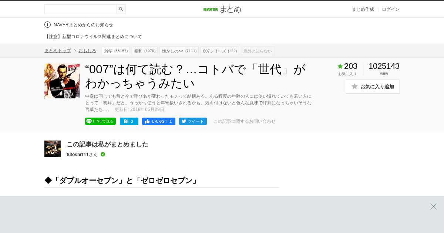Screen dimensions: 444x233
Task: Click the green verified badge beside futoshi111
Action: click(x=103, y=154)
